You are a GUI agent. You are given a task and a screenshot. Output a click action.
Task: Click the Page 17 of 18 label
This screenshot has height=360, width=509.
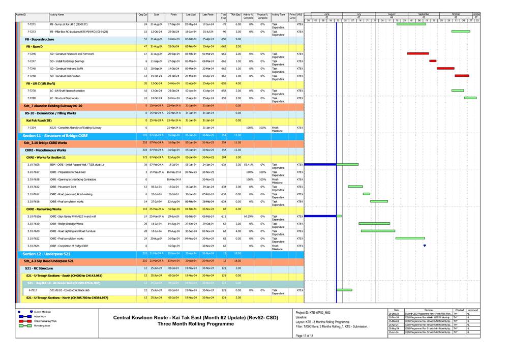305,336
